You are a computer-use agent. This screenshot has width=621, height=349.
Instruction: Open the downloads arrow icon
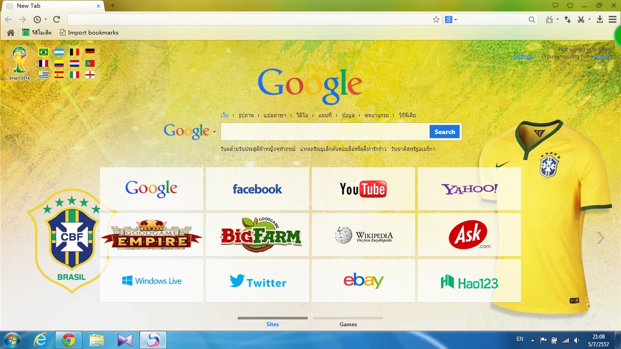coord(600,20)
